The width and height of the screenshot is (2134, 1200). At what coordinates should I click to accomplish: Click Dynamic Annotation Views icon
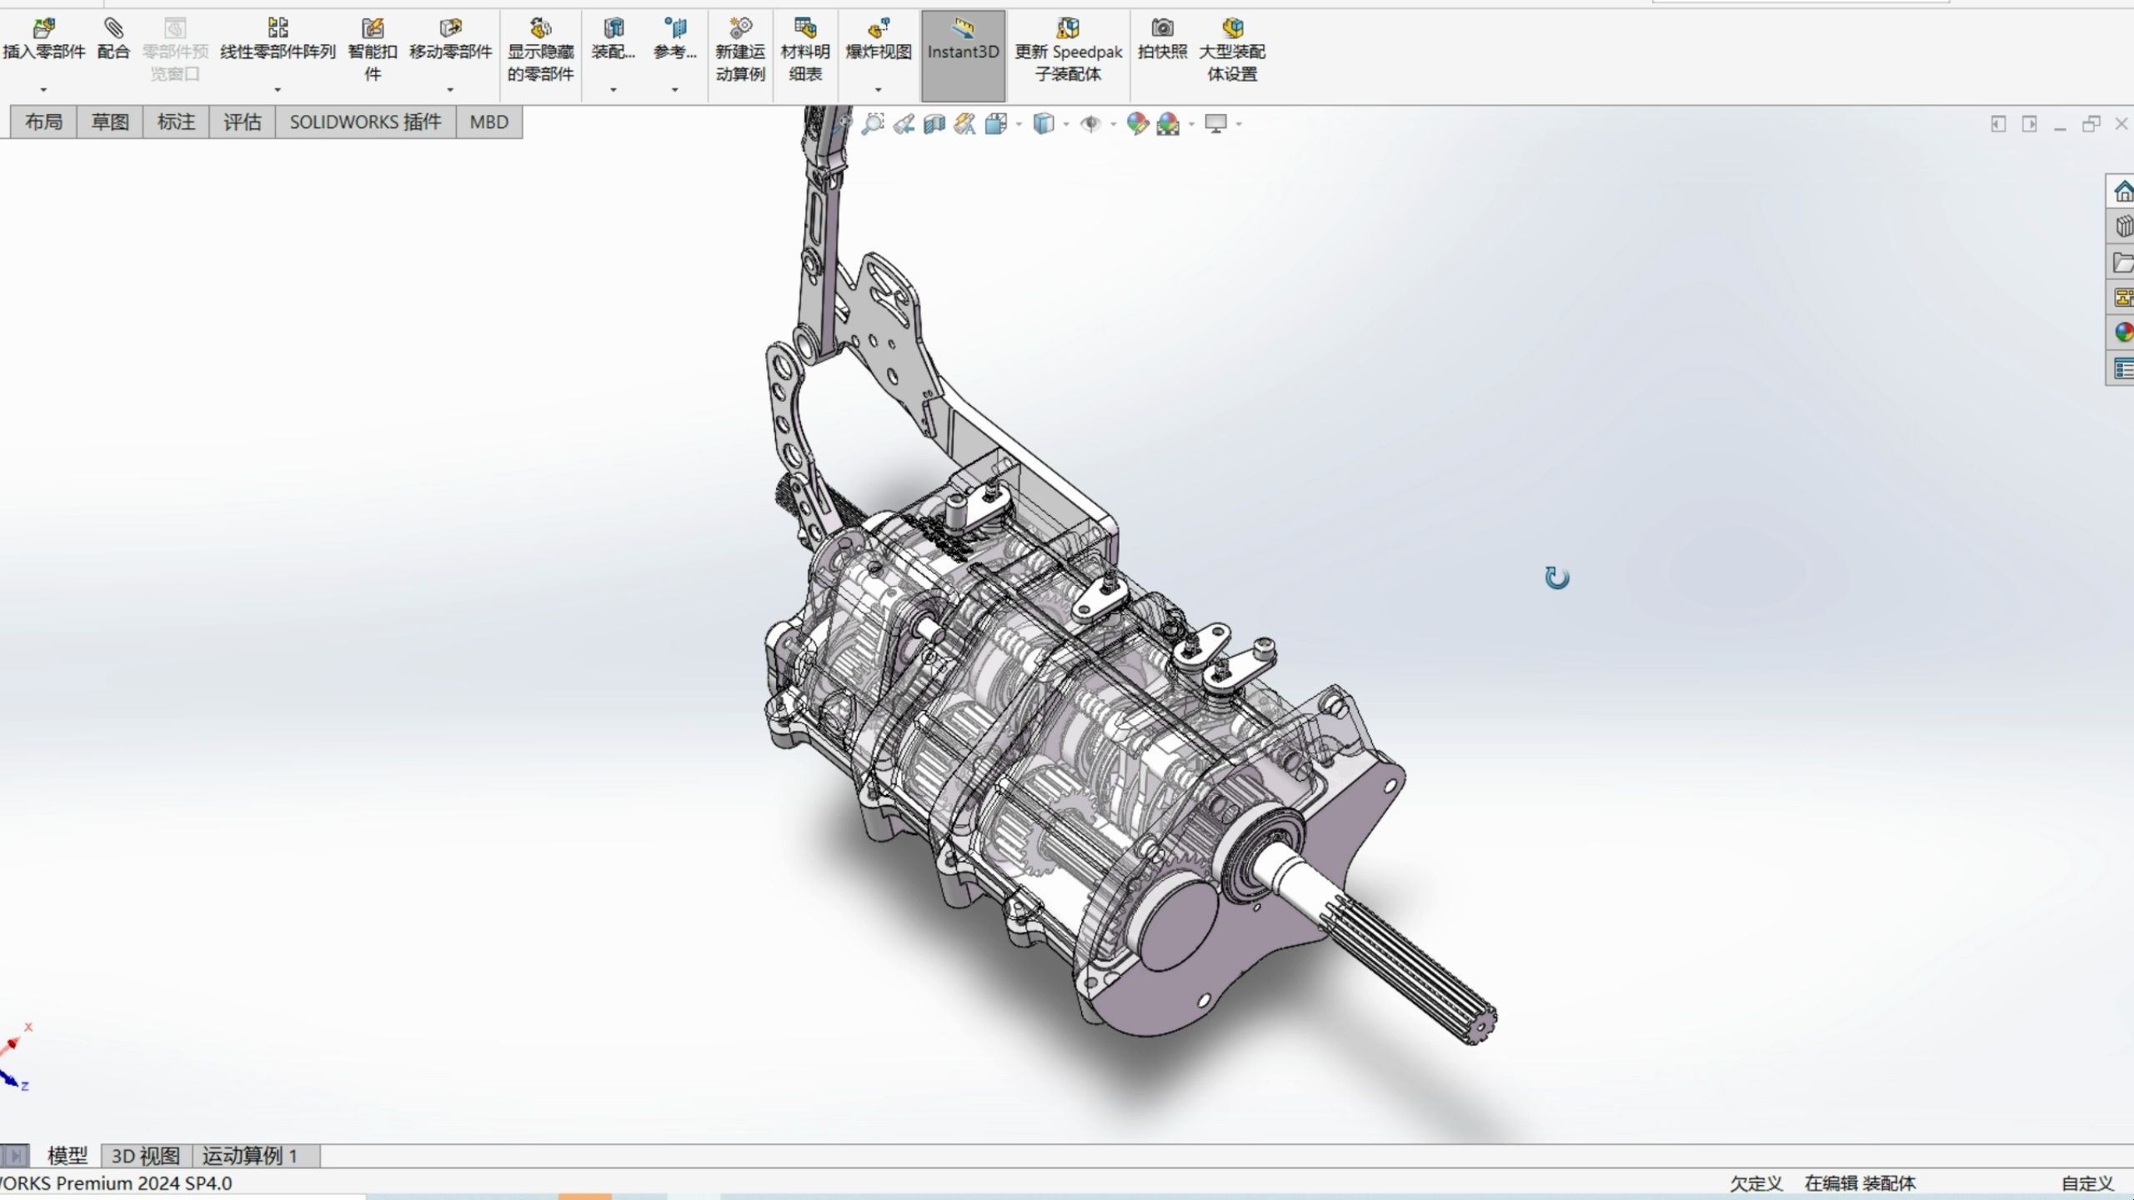pos(965,124)
